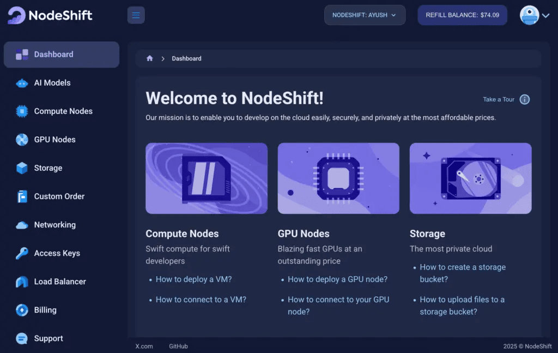This screenshot has height=353, width=558.
Task: Toggle the hamburger sidebar menu button
Action: coord(136,15)
